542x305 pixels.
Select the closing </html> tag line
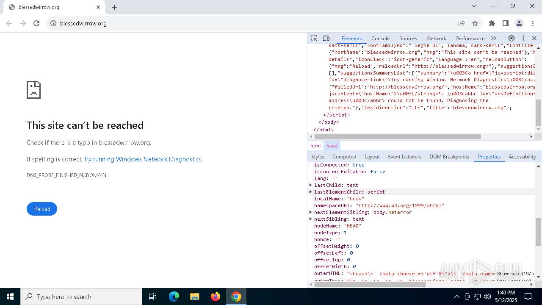point(324,130)
